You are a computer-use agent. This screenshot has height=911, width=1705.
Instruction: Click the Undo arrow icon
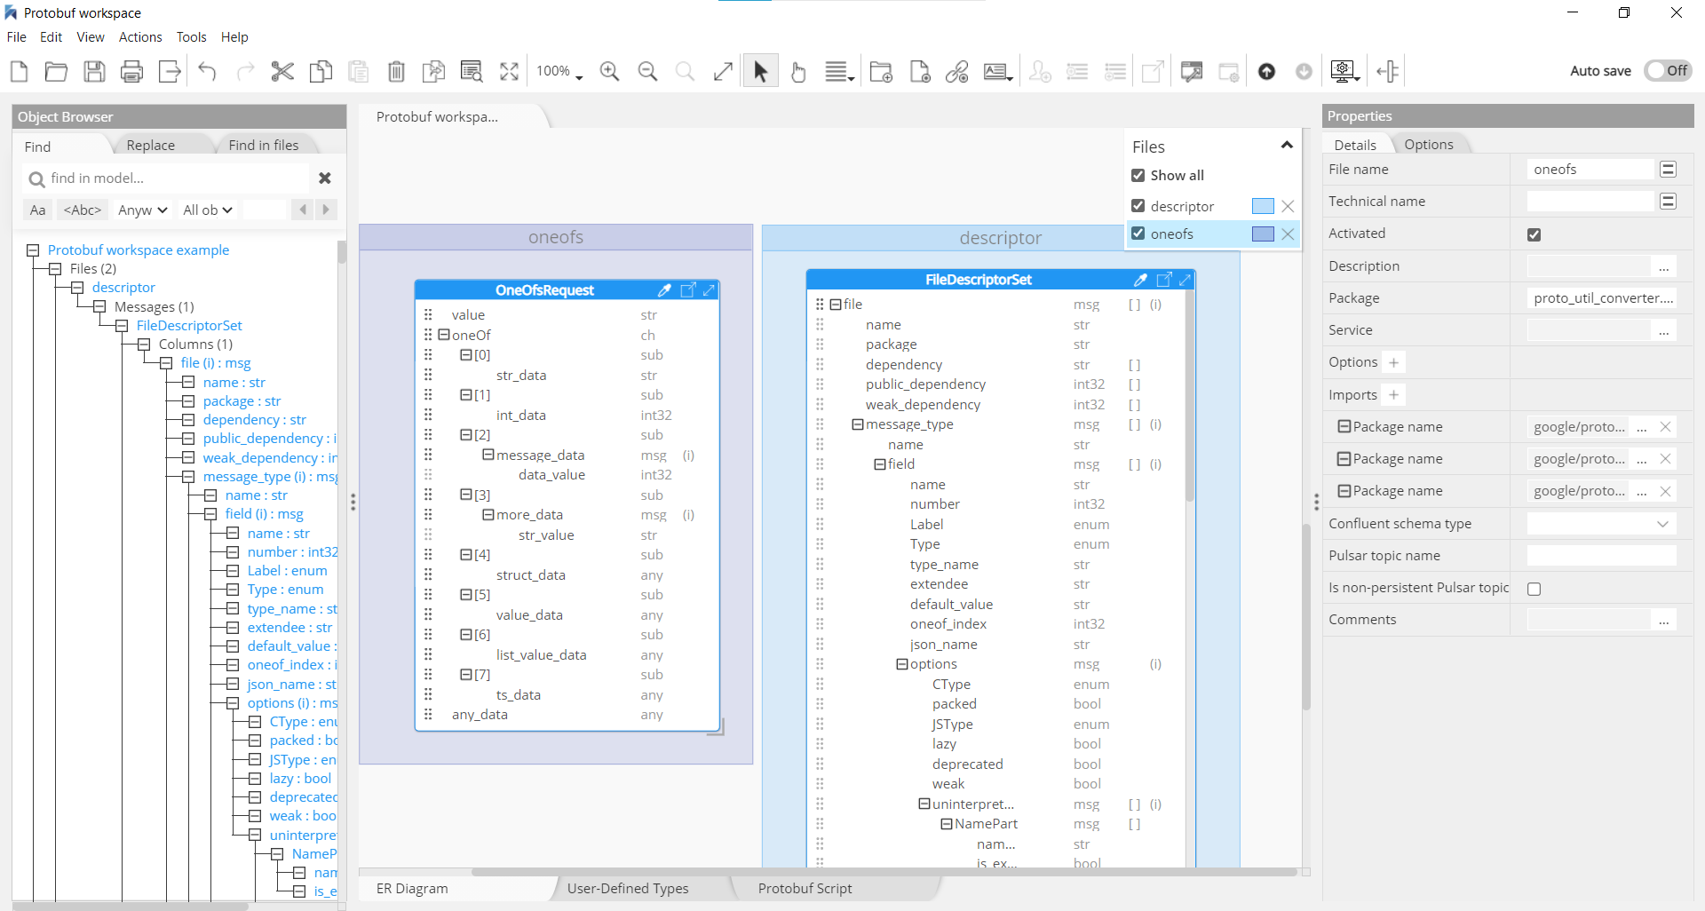tap(207, 72)
